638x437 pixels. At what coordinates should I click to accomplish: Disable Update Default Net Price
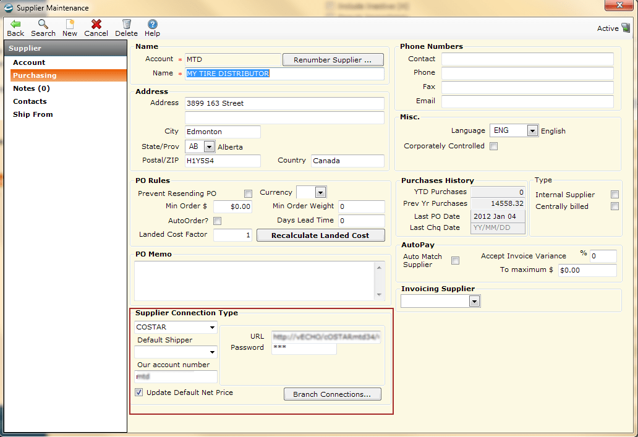(x=138, y=392)
